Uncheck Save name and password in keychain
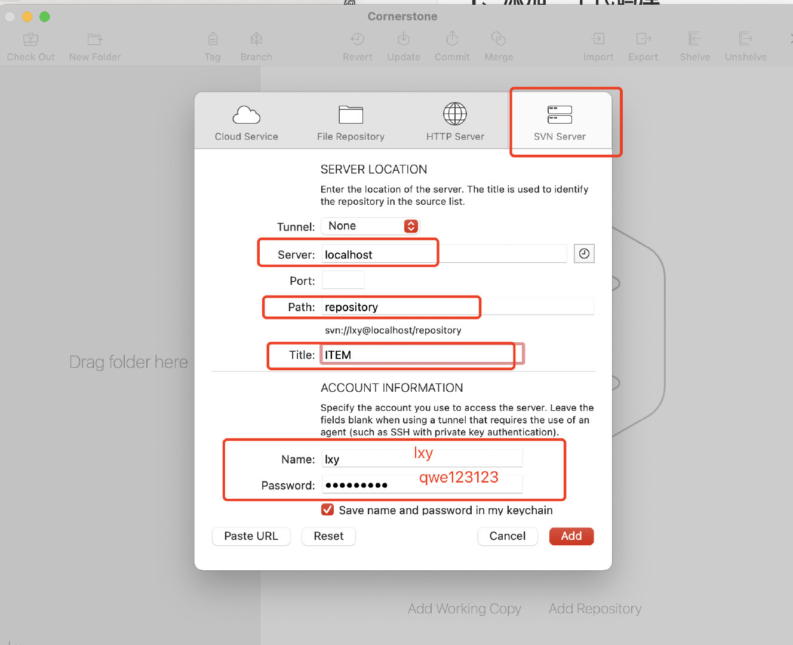 pyautogui.click(x=327, y=509)
